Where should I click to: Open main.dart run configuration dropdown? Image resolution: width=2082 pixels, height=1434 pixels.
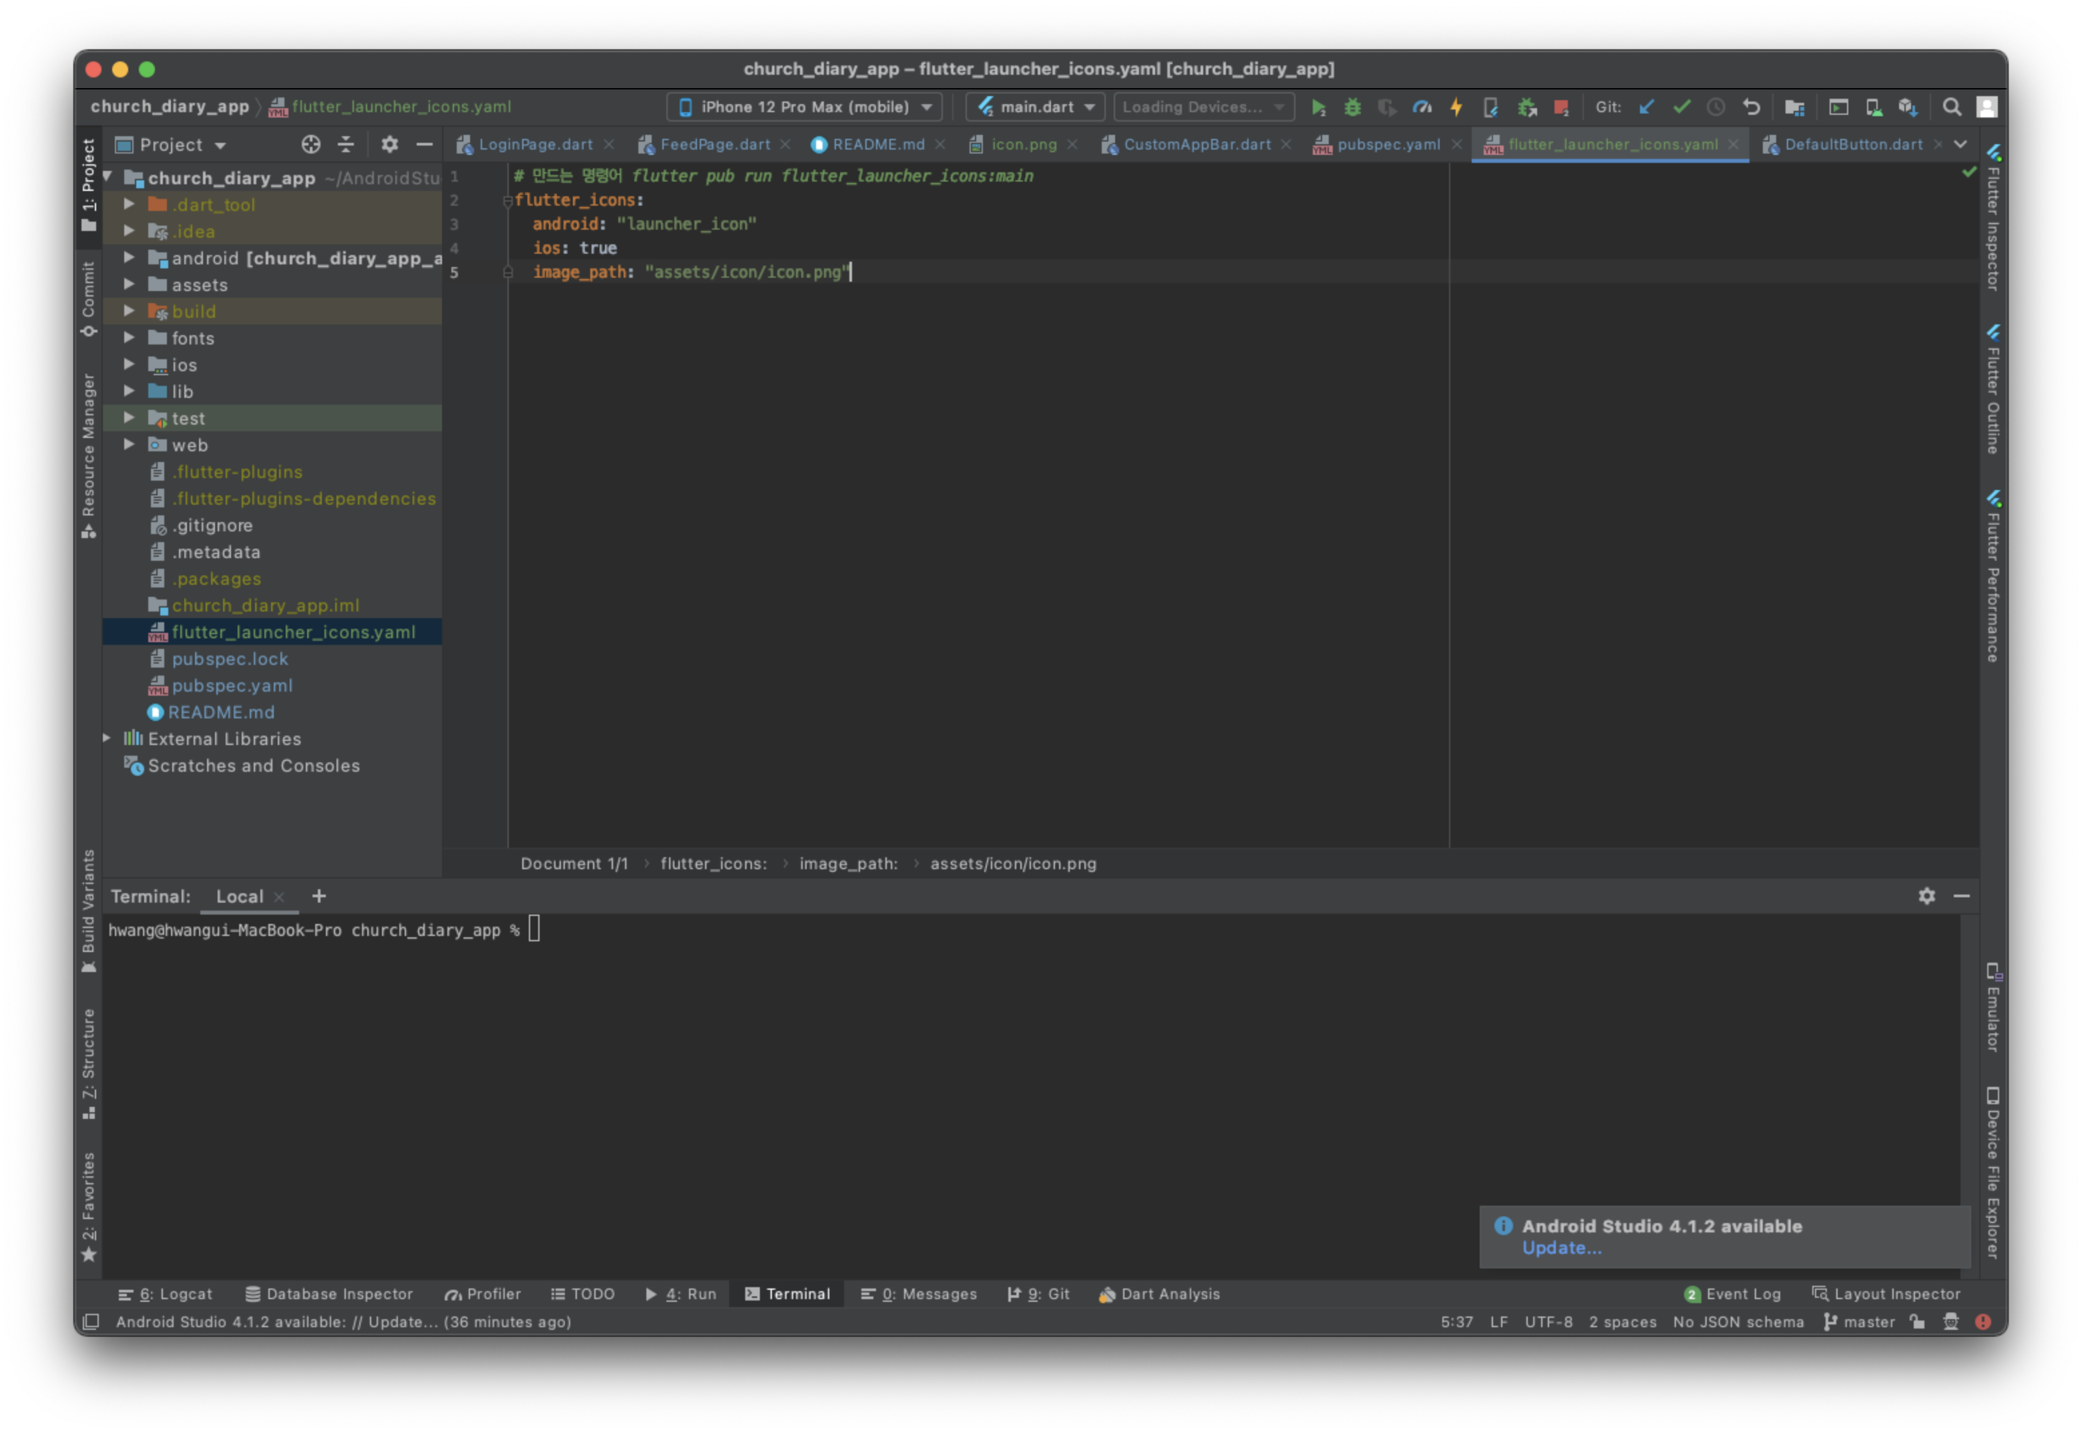coord(1036,107)
